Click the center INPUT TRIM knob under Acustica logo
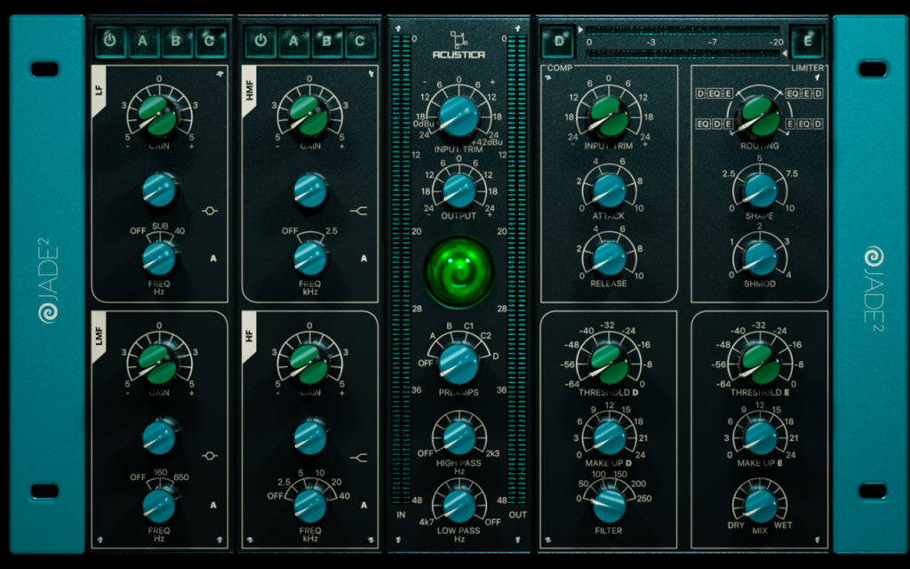Viewport: 910px width, 569px height. click(x=459, y=116)
